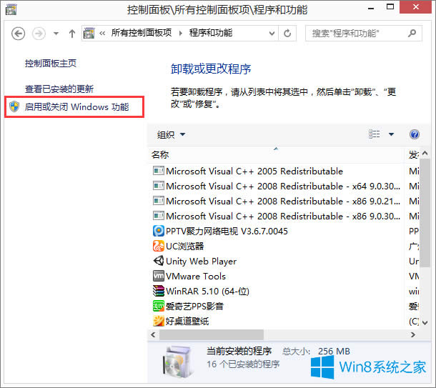Expand the view options dropdown arrow
Screen dimensions: 436x388
point(391,134)
